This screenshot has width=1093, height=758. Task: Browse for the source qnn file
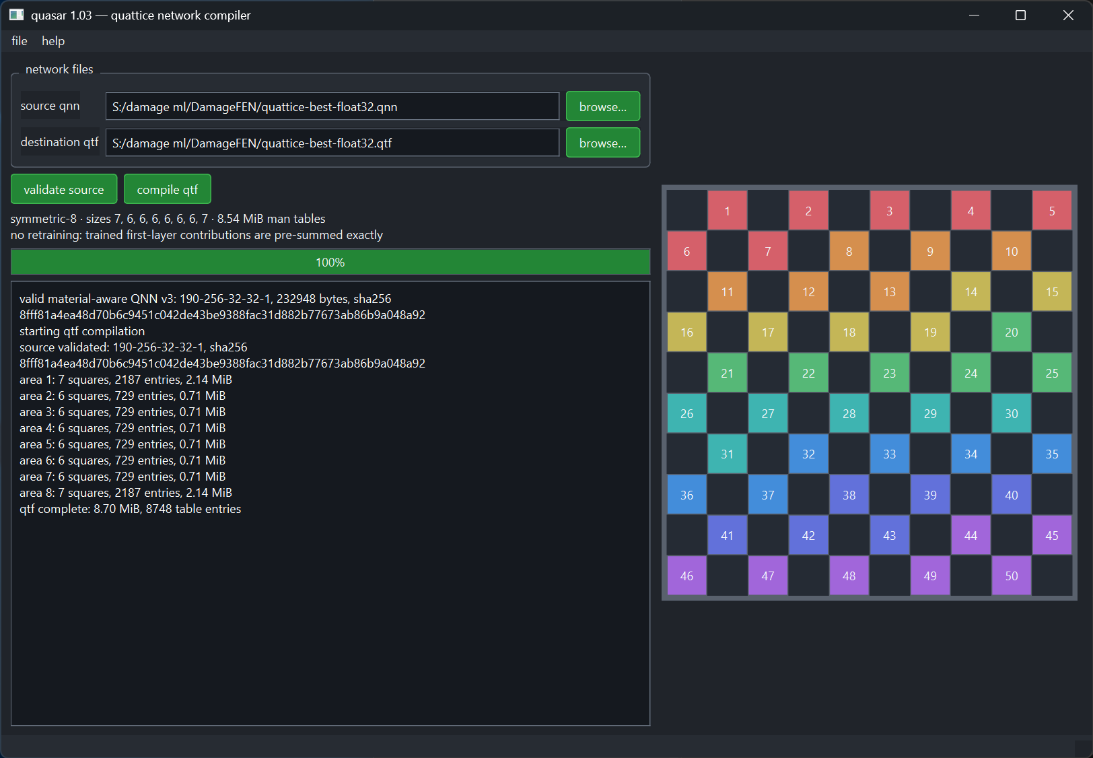pos(603,106)
